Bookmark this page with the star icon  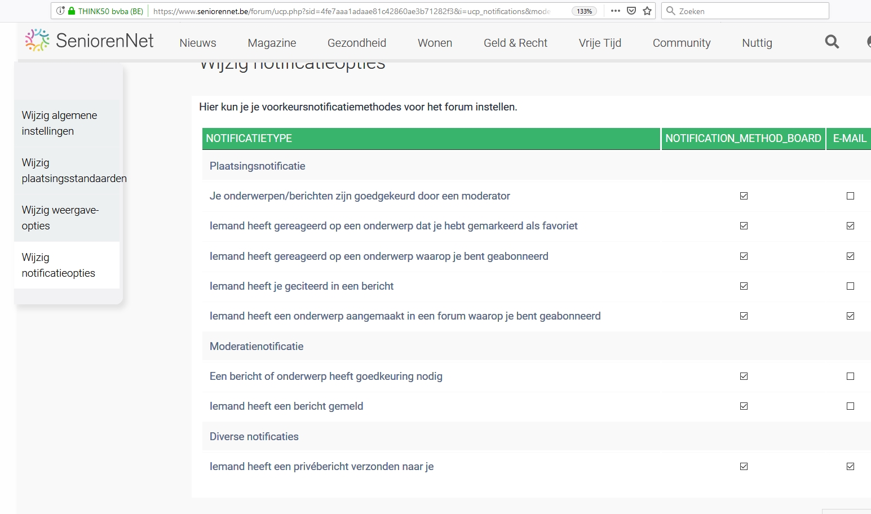pos(647,11)
